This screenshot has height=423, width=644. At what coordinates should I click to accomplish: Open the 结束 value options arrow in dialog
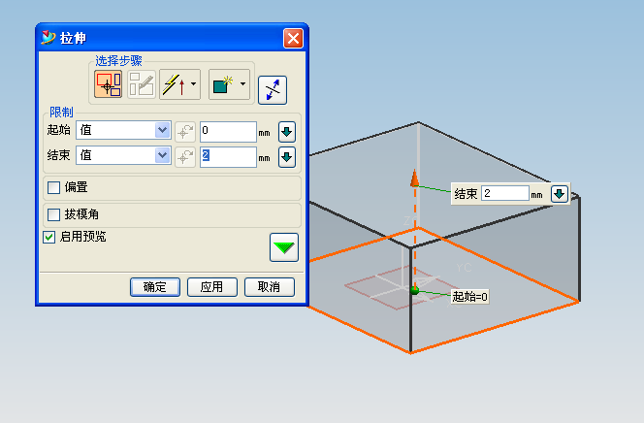pos(287,157)
